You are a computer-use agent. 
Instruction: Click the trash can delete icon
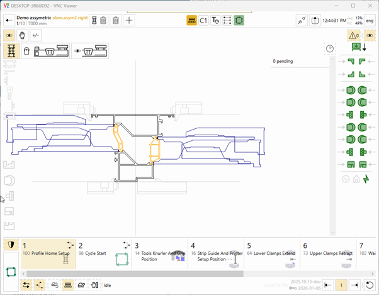point(116,20)
